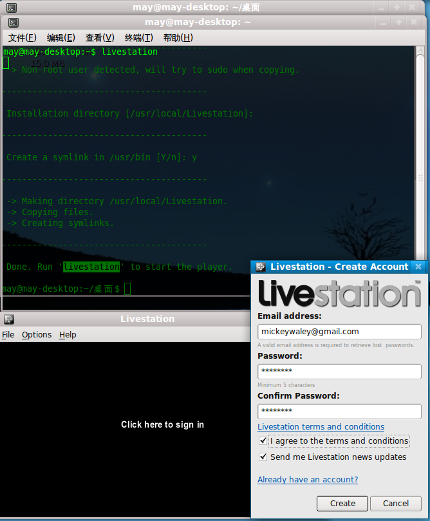Viewport: 430px width, 521px height.
Task: Click the terminal vertical scrollbar
Action: click(420, 156)
